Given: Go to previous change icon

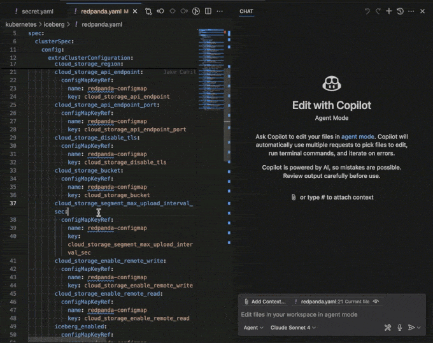Looking at the screenshot, I should [160, 11].
